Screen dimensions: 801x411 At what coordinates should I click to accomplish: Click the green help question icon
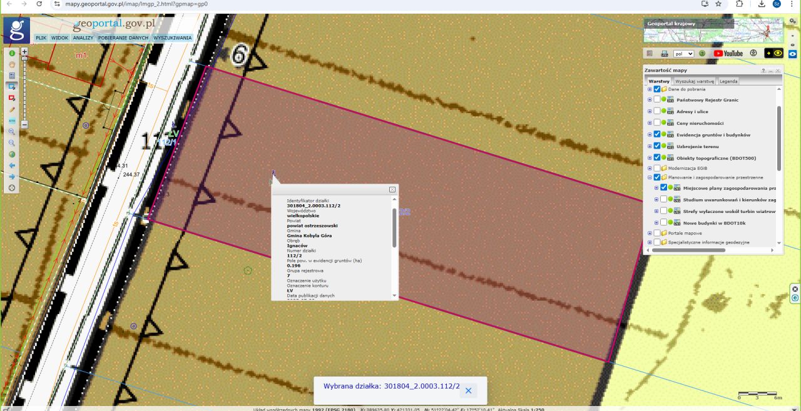click(702, 54)
